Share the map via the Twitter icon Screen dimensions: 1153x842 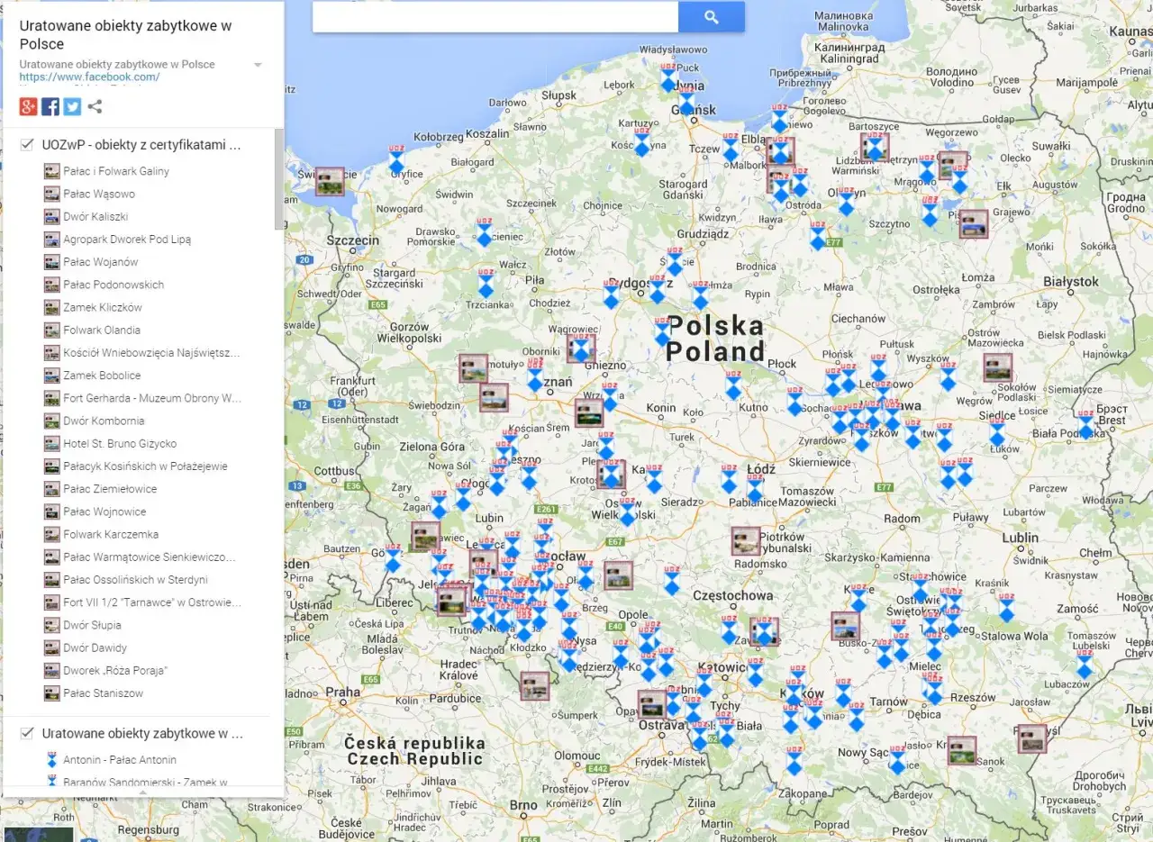[x=72, y=106]
